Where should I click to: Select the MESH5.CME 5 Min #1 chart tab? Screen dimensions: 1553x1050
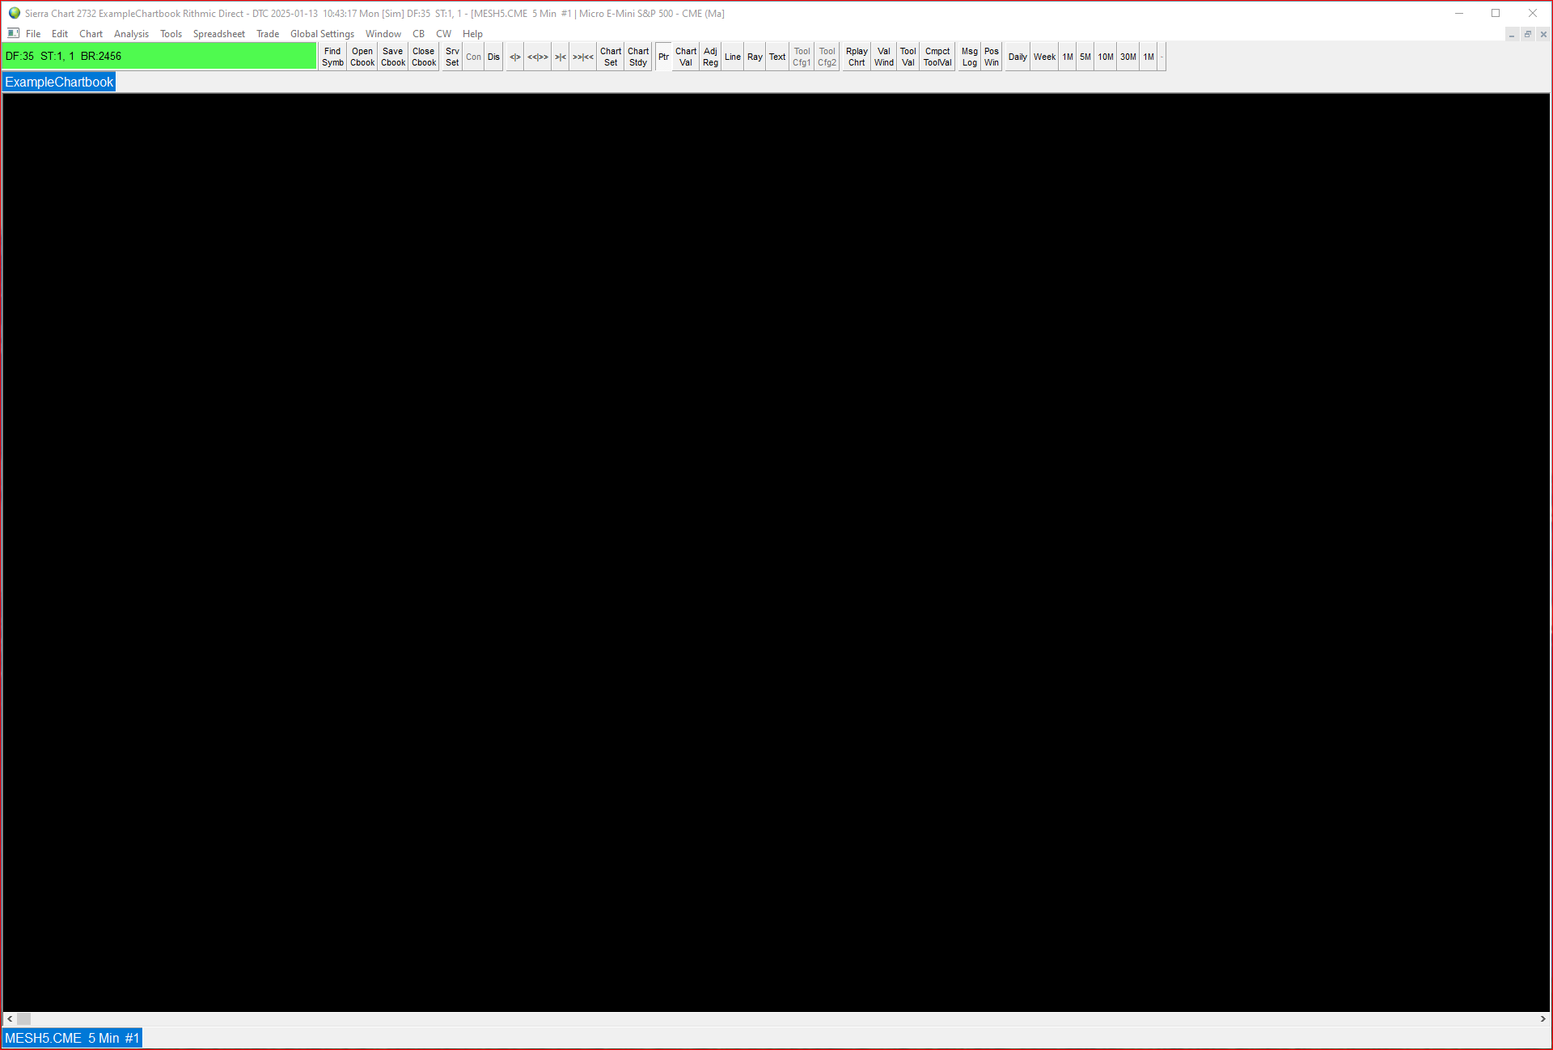(x=72, y=1038)
